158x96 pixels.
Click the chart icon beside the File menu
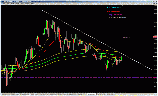[2, 4]
